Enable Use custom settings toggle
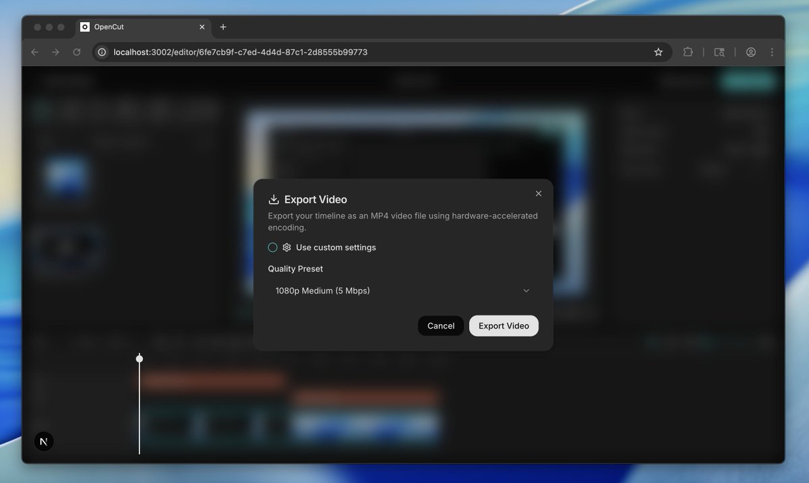Image resolution: width=809 pixels, height=483 pixels. (x=272, y=247)
